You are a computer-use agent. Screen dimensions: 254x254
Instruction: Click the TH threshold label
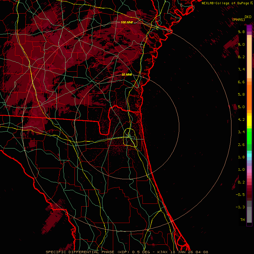pyautogui.click(x=242, y=220)
